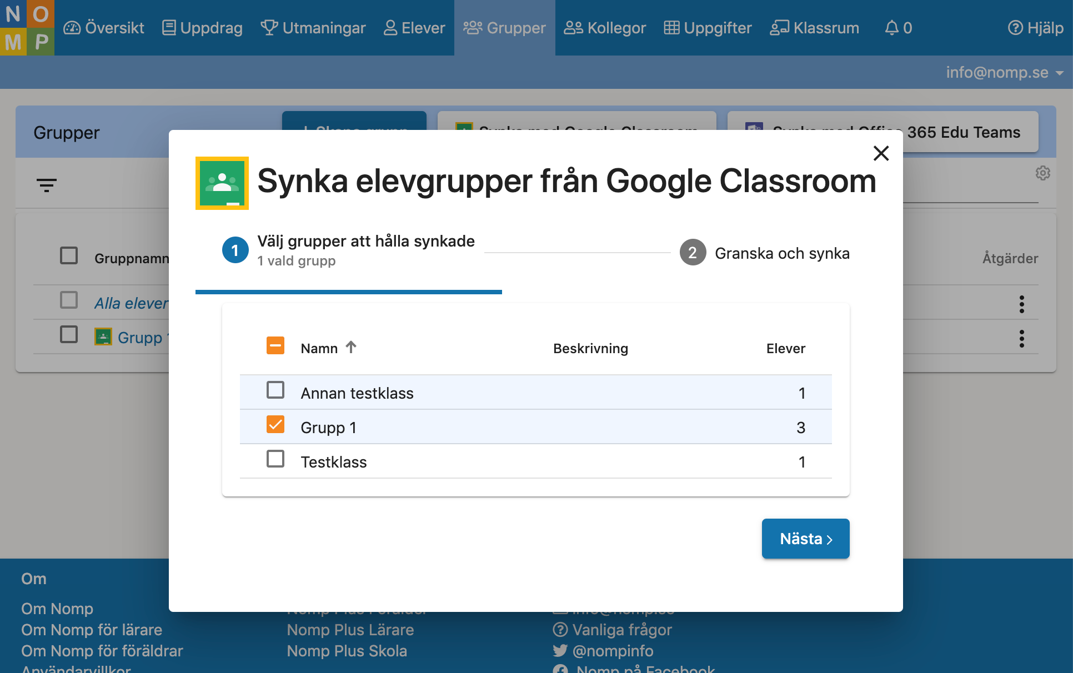Click the Beskrivning column header
Image resolution: width=1073 pixels, height=673 pixels.
[x=590, y=348]
